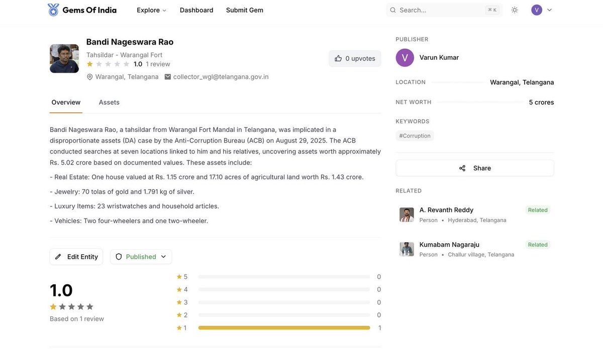Click the location pin icon beside Warangal
The height and width of the screenshot is (358, 603).
click(90, 77)
